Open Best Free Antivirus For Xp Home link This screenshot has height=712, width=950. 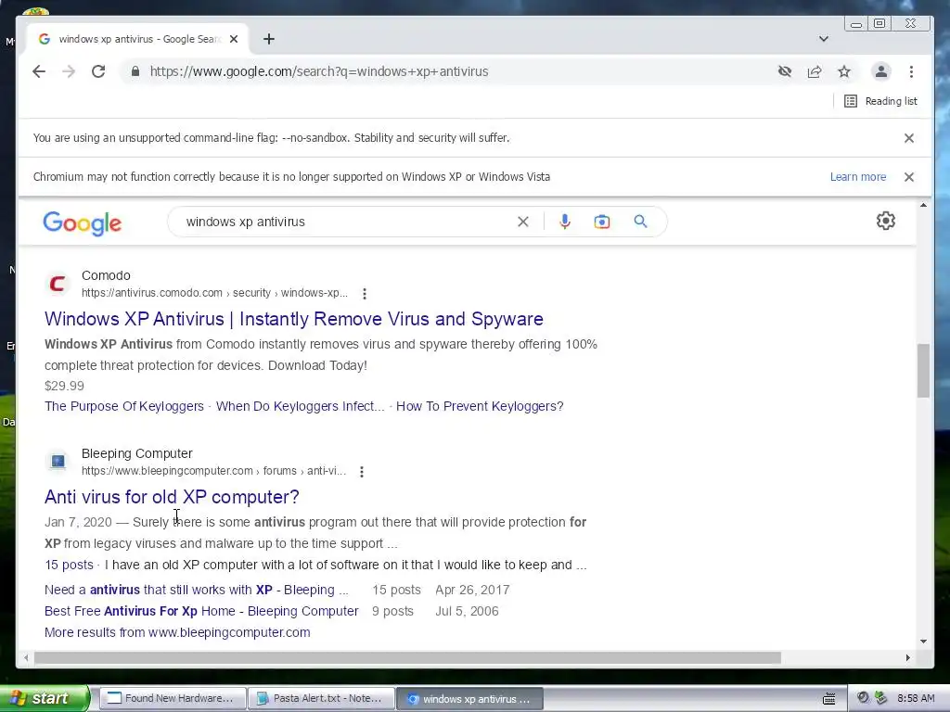tap(201, 611)
